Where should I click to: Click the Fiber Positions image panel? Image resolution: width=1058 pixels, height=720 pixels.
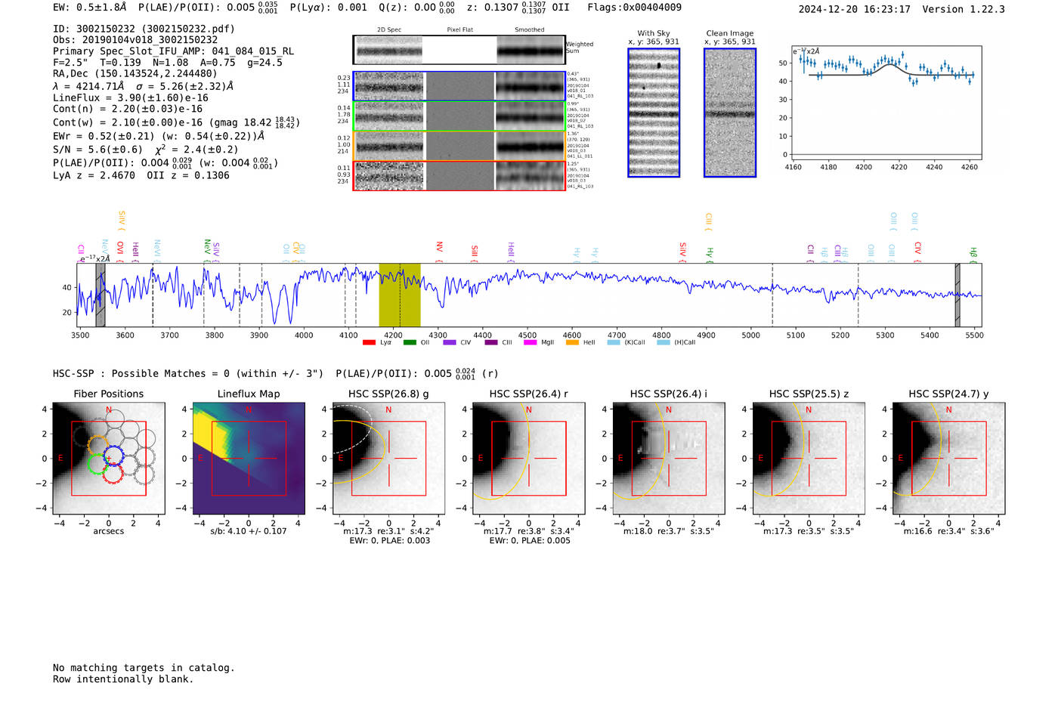coord(109,459)
